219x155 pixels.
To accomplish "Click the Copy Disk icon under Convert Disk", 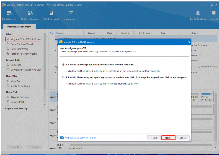I will pos(8,65).
